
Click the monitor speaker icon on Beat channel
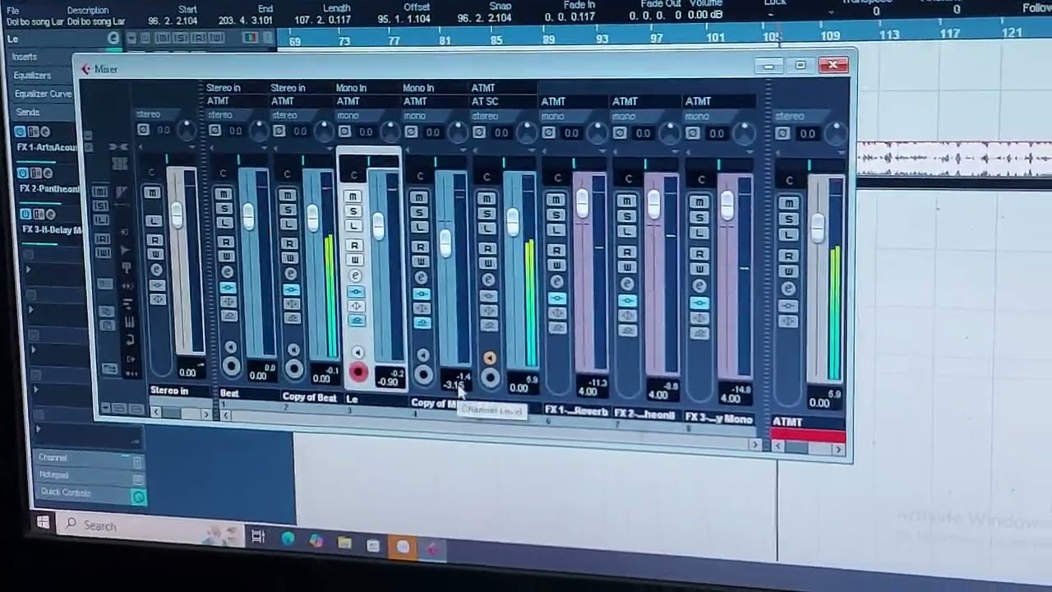(x=231, y=348)
